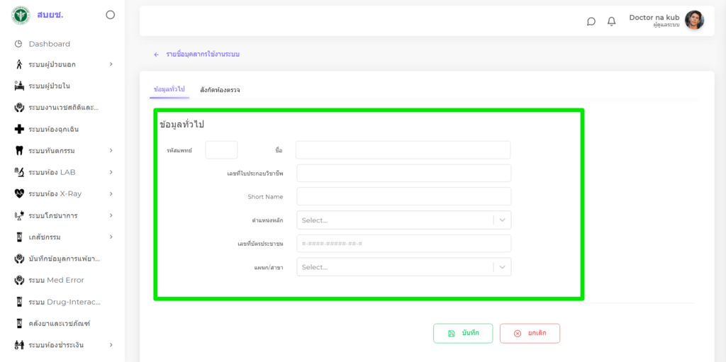Click the Short Name input field
Viewport: 726px width, 362px height.
(403, 196)
